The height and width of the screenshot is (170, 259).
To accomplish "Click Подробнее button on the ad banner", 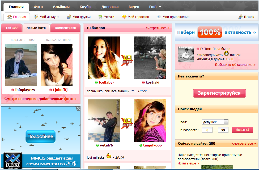I will pyautogui.click(x=40, y=137).
